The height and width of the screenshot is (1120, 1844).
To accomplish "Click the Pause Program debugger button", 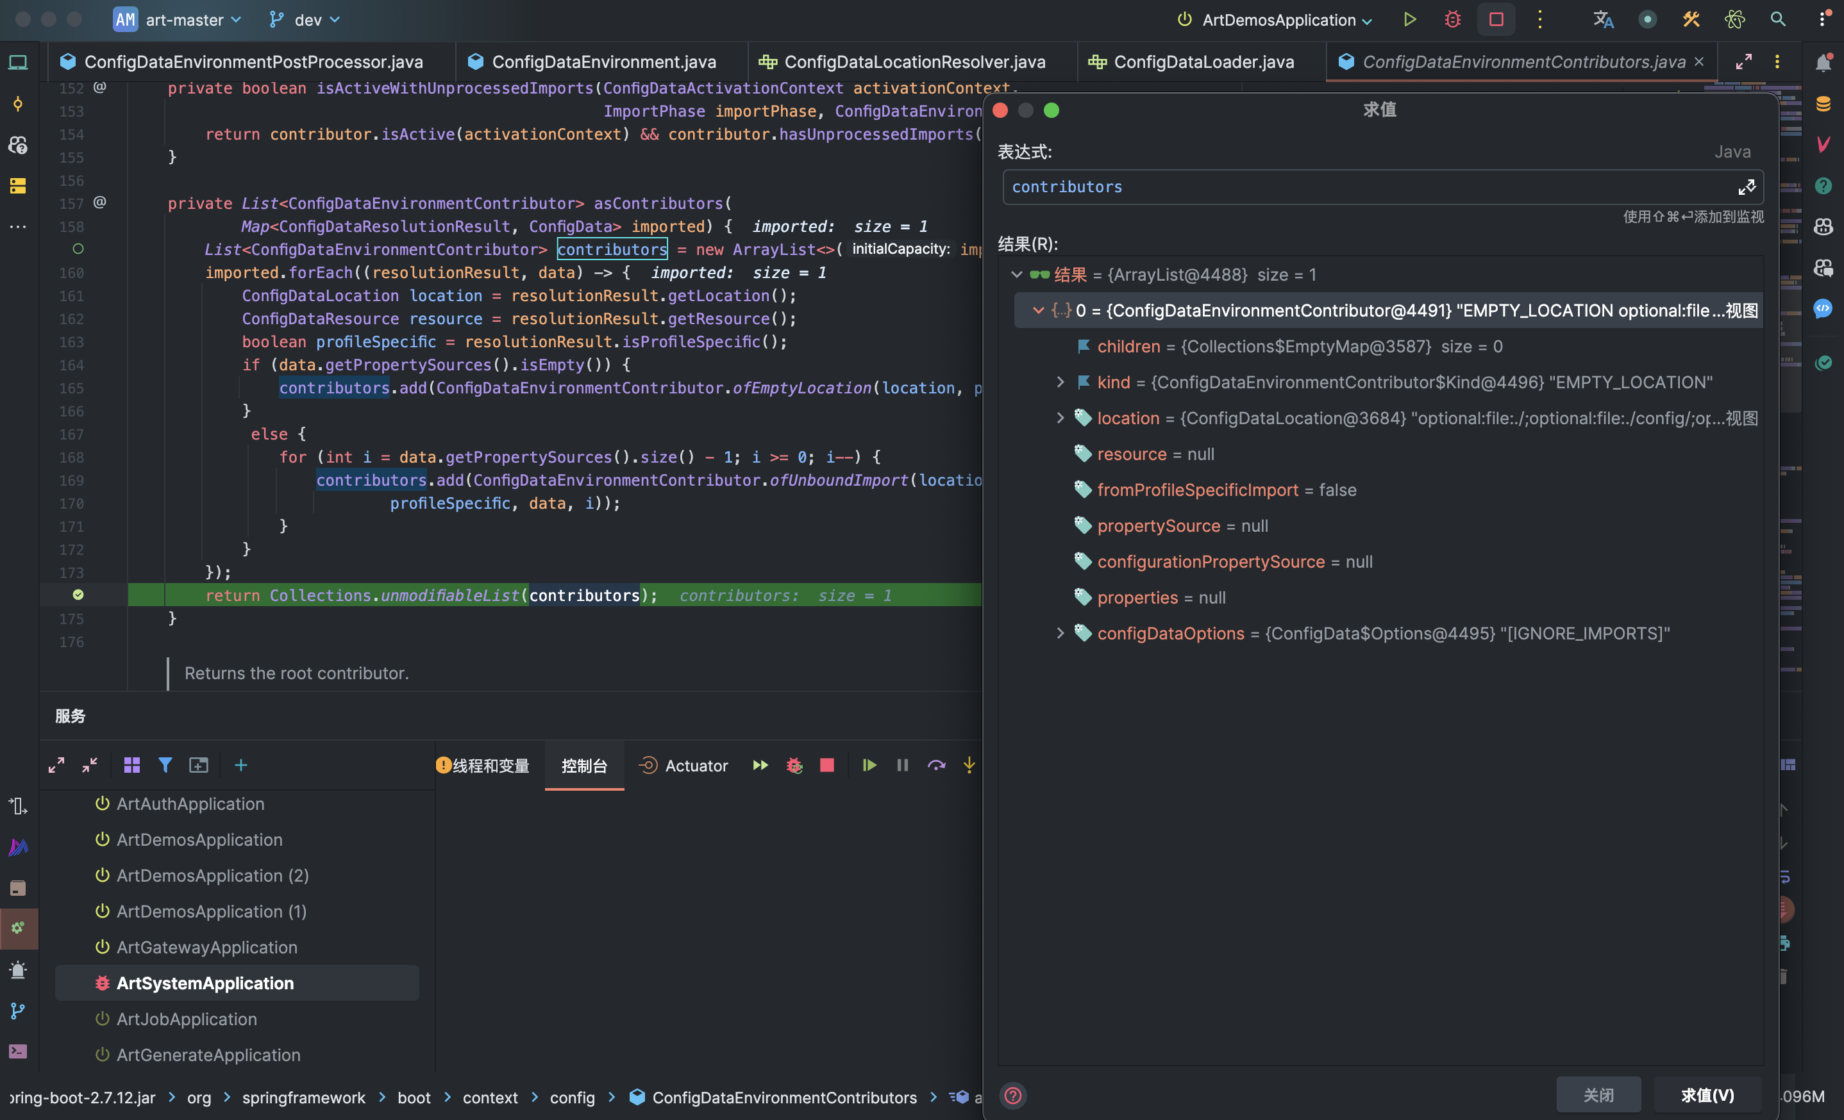I will (x=903, y=765).
